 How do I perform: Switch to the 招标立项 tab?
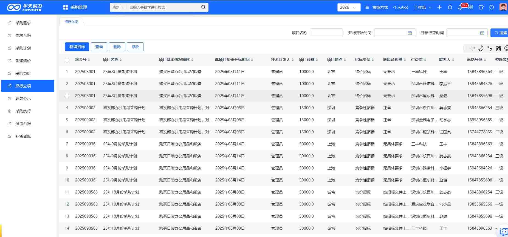71,22
